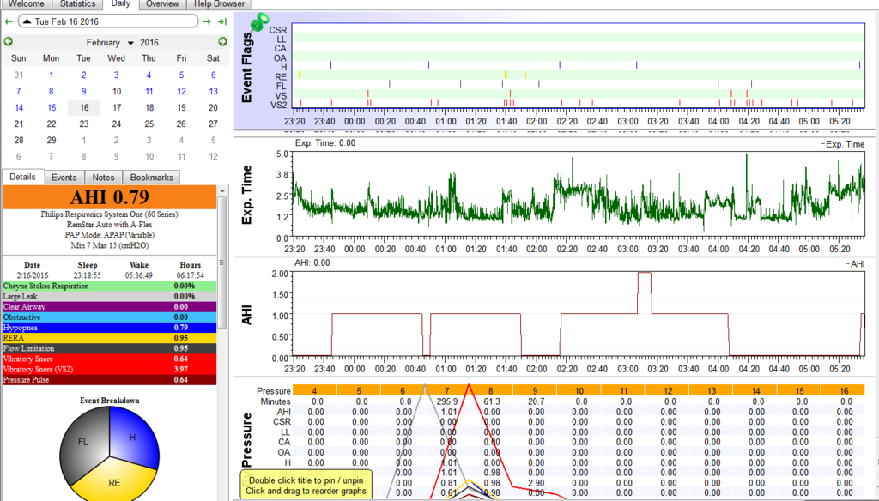Open the Help Browser tab
This screenshot has width=879, height=501.
point(219,4)
